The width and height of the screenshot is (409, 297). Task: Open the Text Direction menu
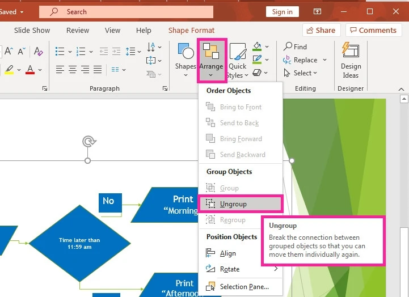(x=154, y=47)
